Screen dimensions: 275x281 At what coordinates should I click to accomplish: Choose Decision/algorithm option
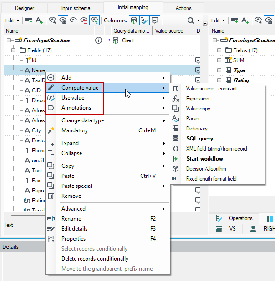click(217, 169)
